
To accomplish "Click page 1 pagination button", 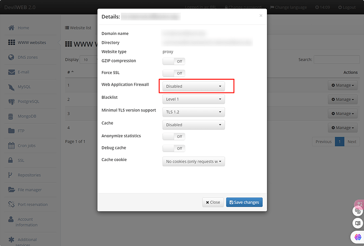I will click(x=339, y=141).
